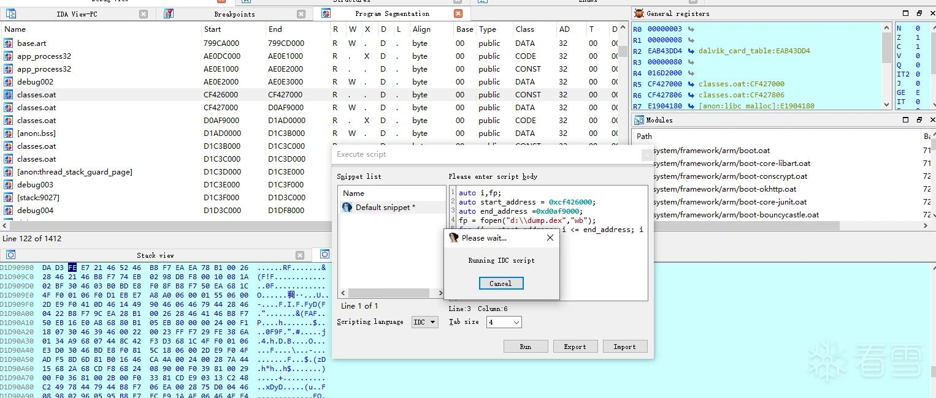The width and height of the screenshot is (936, 398).
Task: Click the jump arrow next to R5 value
Action: tap(691, 84)
